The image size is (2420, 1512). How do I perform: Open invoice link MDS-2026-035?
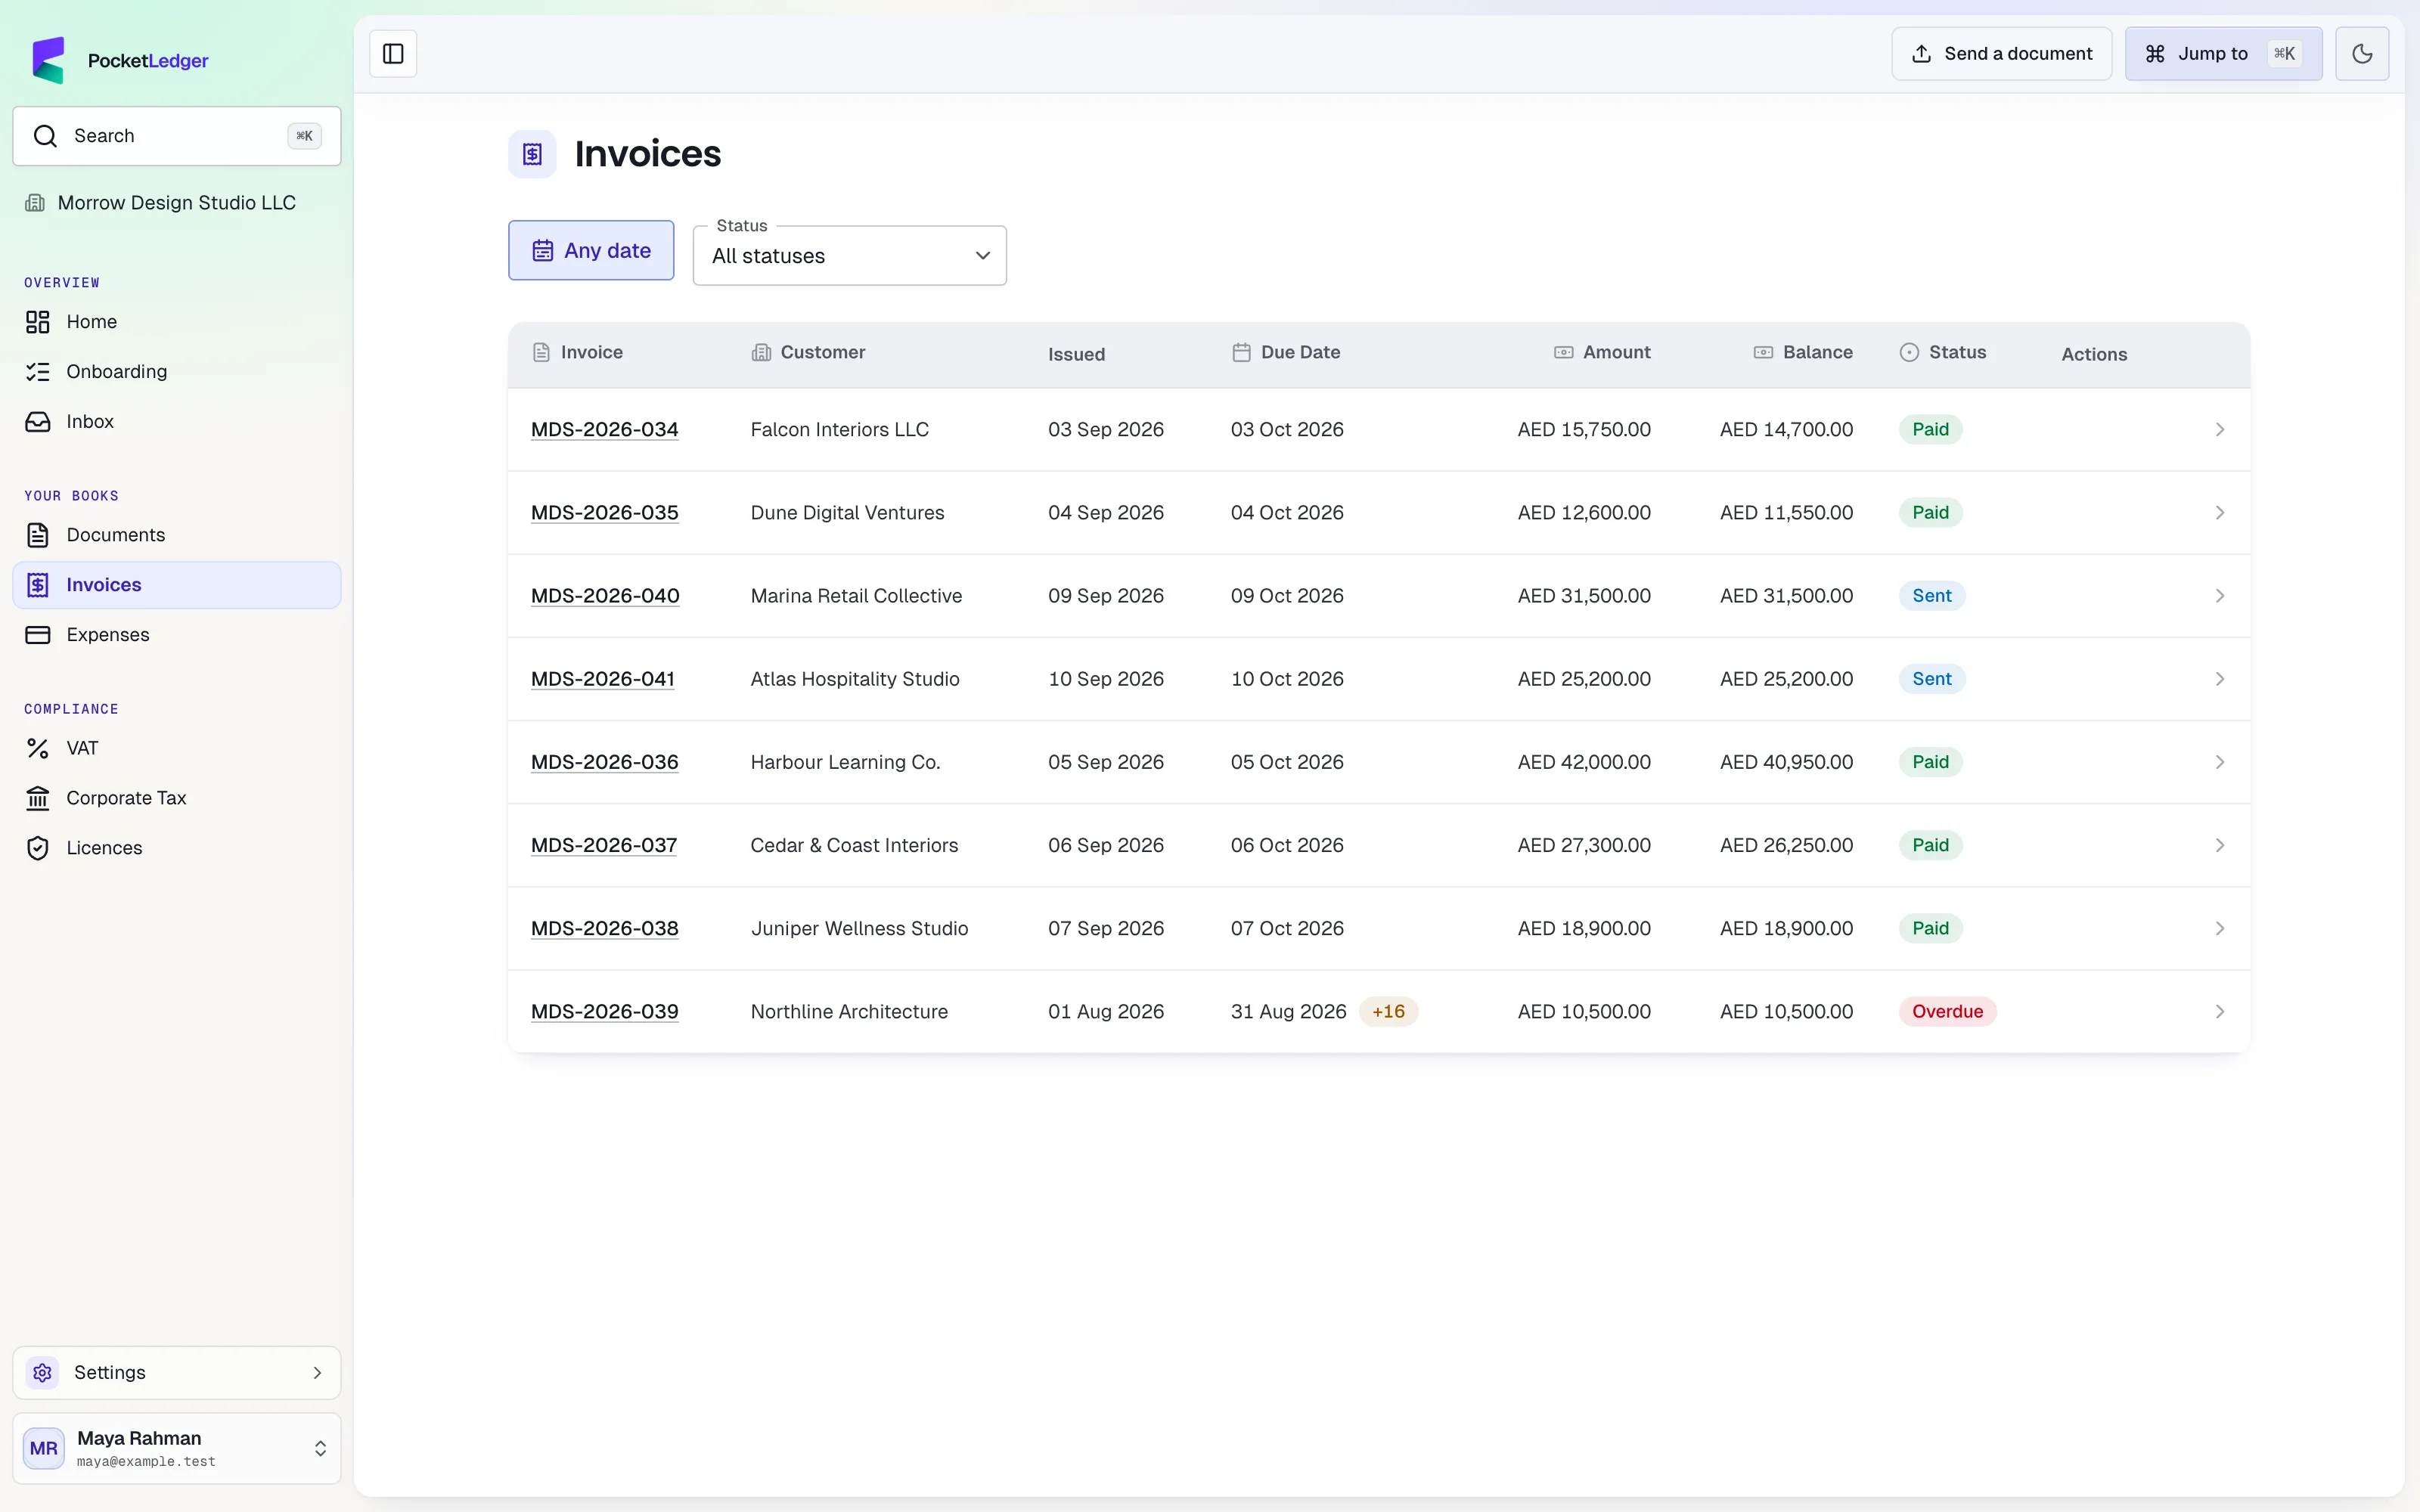click(605, 513)
